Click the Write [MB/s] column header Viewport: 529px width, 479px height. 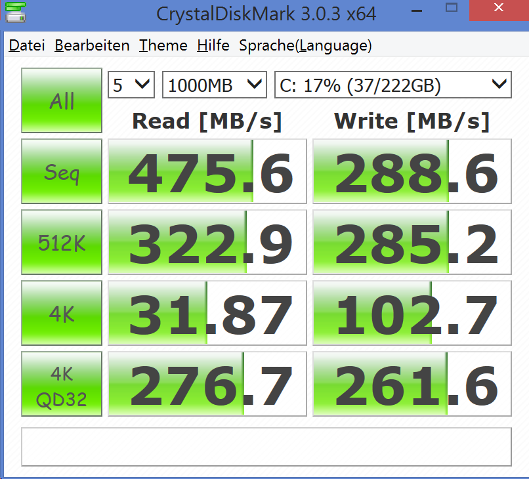tap(412, 121)
